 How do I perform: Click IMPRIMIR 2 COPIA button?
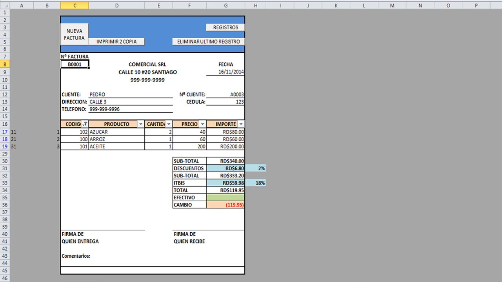[x=116, y=42]
